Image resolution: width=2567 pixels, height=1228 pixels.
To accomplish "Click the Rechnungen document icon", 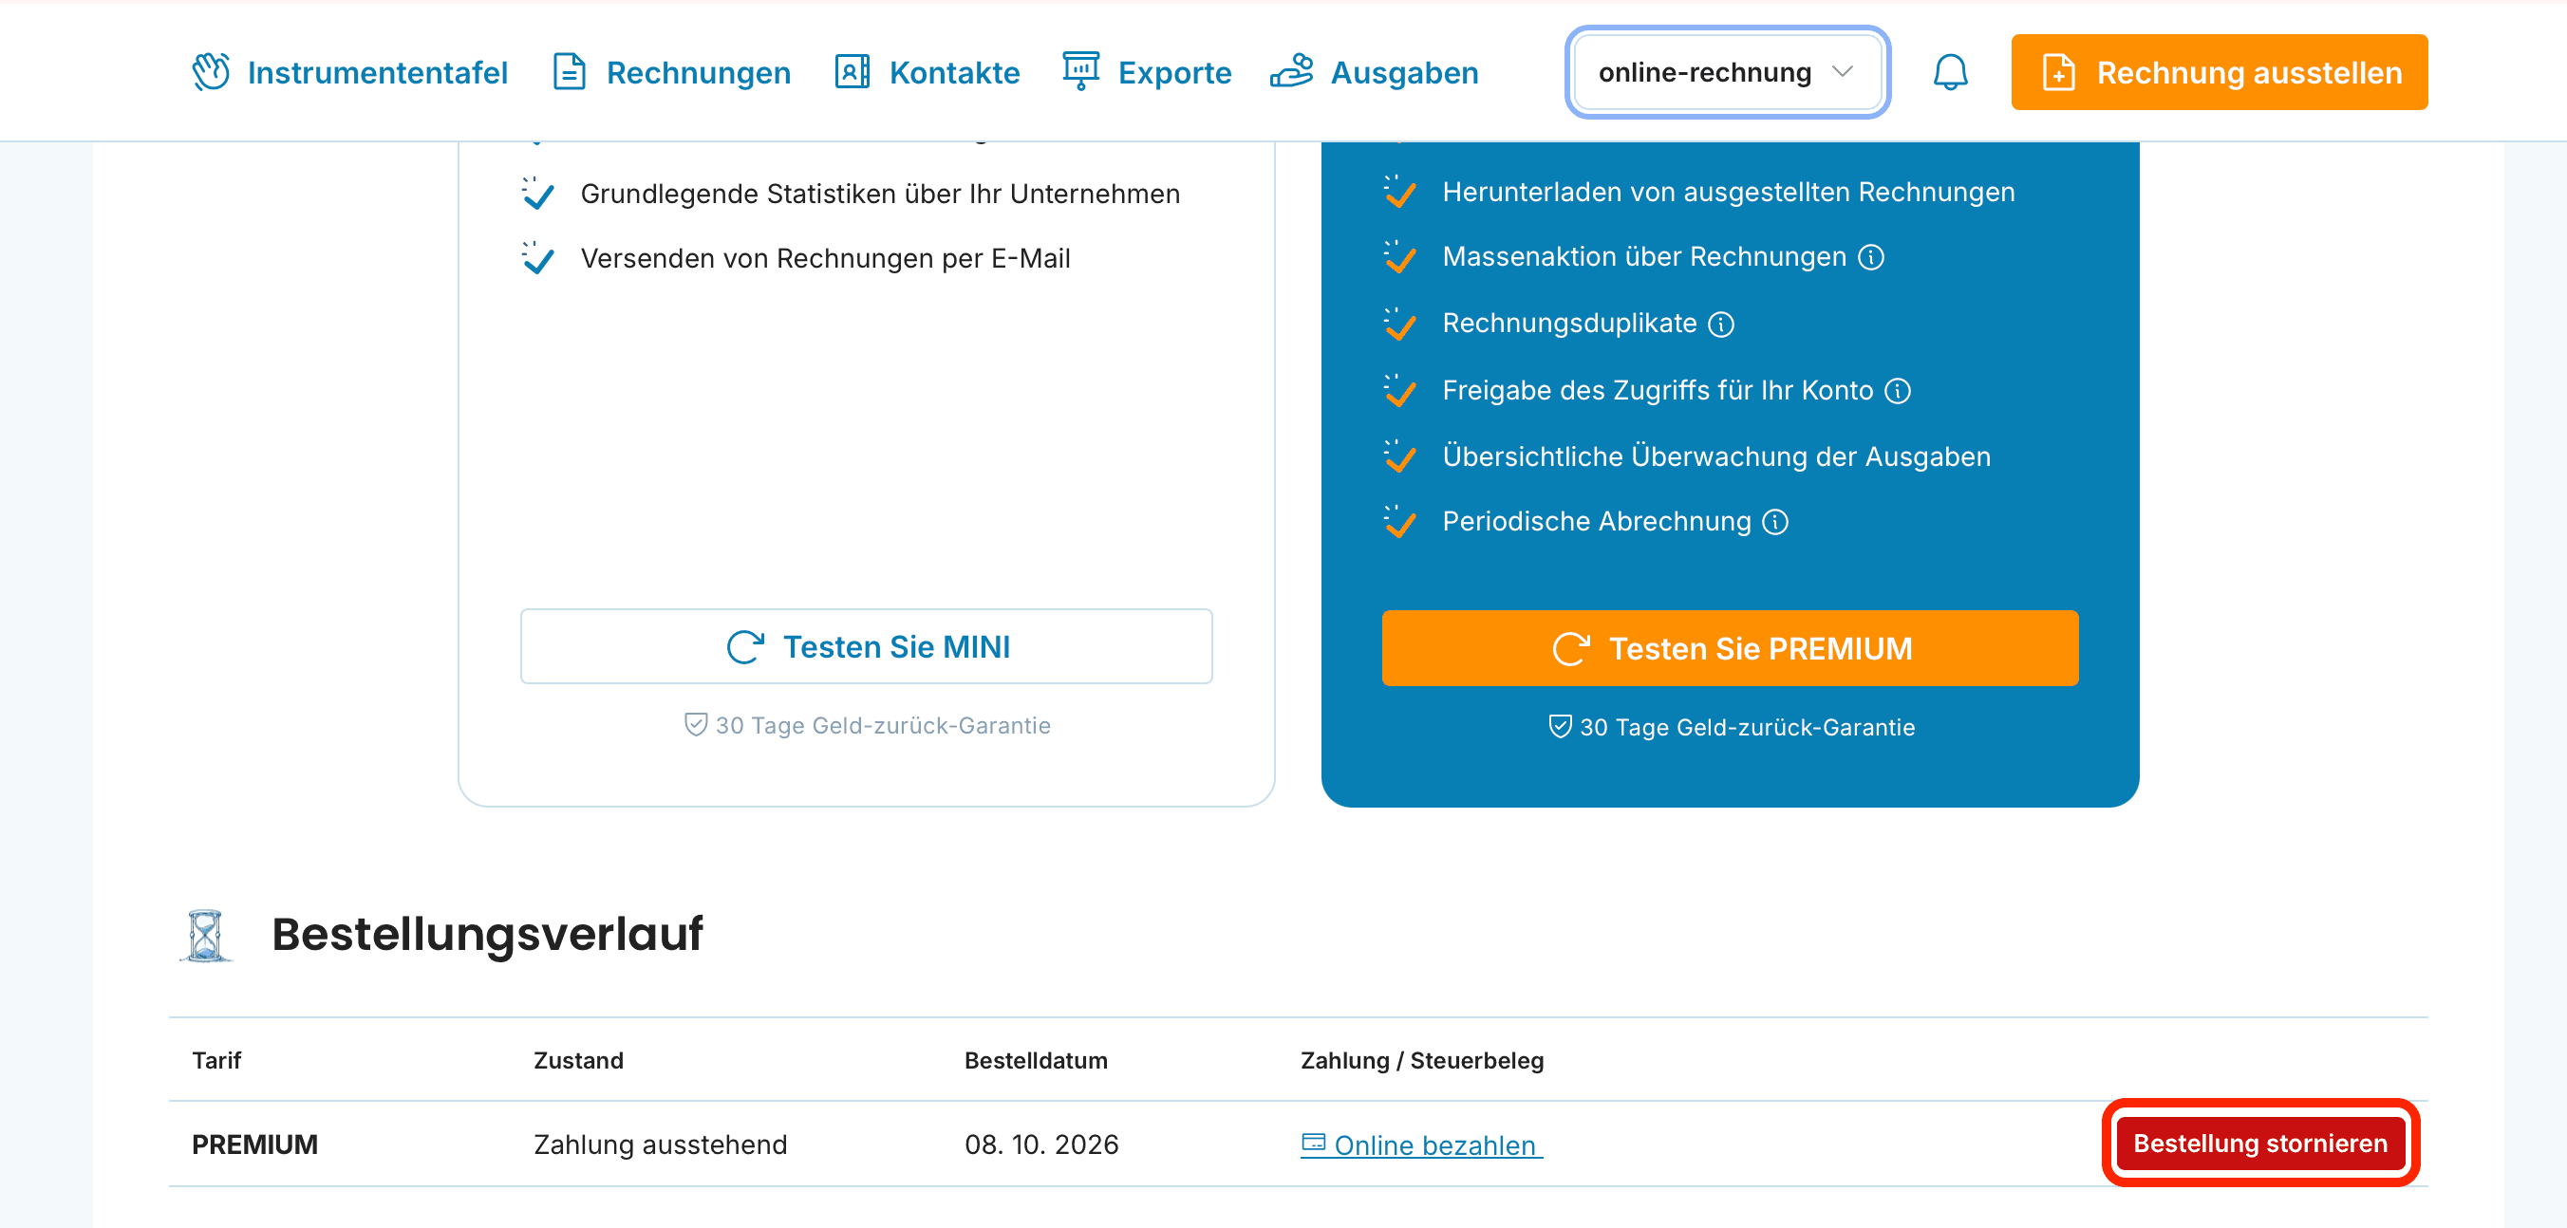I will pos(569,72).
